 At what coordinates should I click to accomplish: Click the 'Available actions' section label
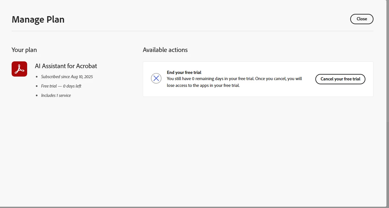click(x=165, y=50)
